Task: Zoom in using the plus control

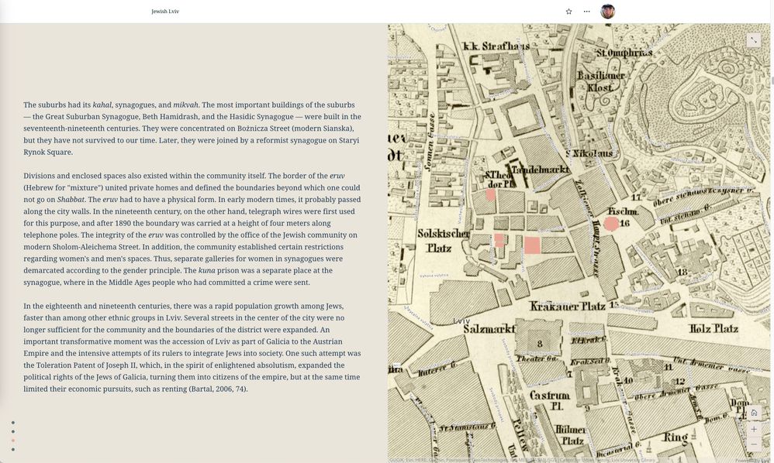Action: 752,428
